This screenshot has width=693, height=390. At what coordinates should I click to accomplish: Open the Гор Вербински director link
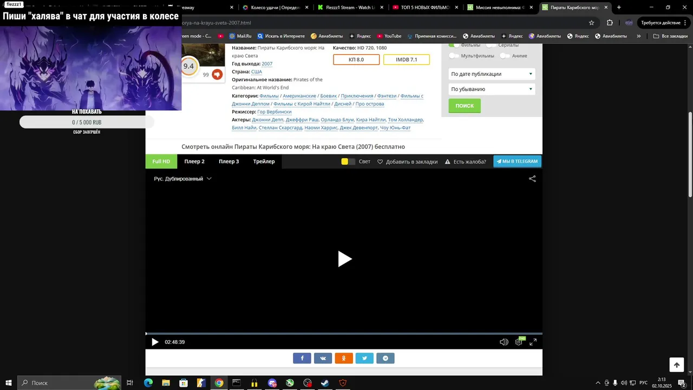click(x=274, y=112)
